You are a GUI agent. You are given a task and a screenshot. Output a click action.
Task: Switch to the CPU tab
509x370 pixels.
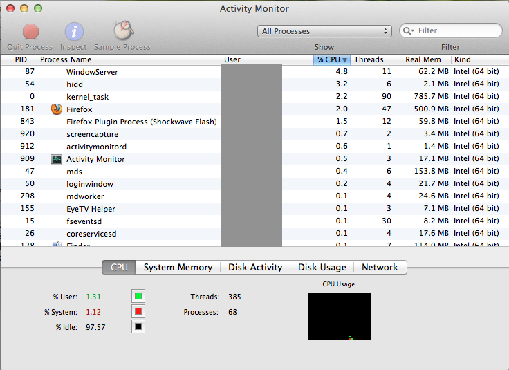pos(119,267)
